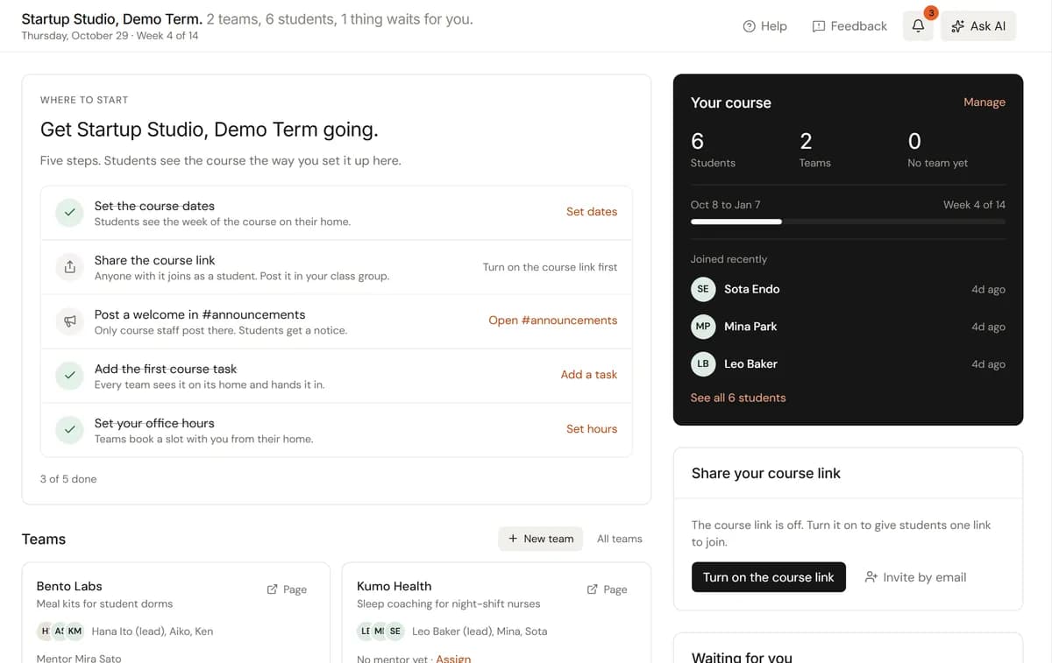Click the Kumo Health member avatars group
Screen dimensions: 1052x663
380,631
